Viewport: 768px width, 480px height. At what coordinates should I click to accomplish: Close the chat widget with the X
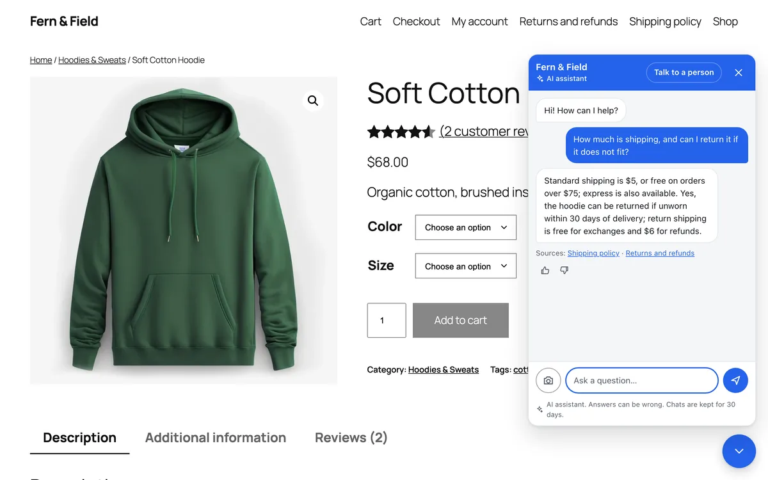(739, 72)
